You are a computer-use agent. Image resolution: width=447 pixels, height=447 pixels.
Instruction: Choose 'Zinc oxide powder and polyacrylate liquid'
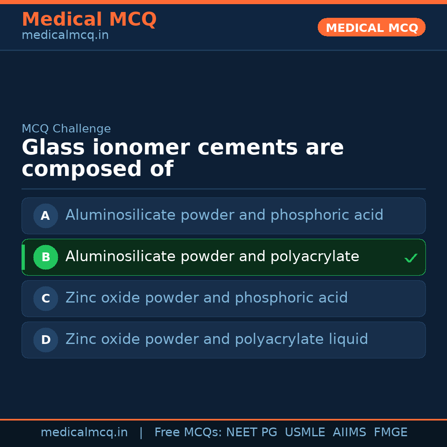[x=216, y=339]
